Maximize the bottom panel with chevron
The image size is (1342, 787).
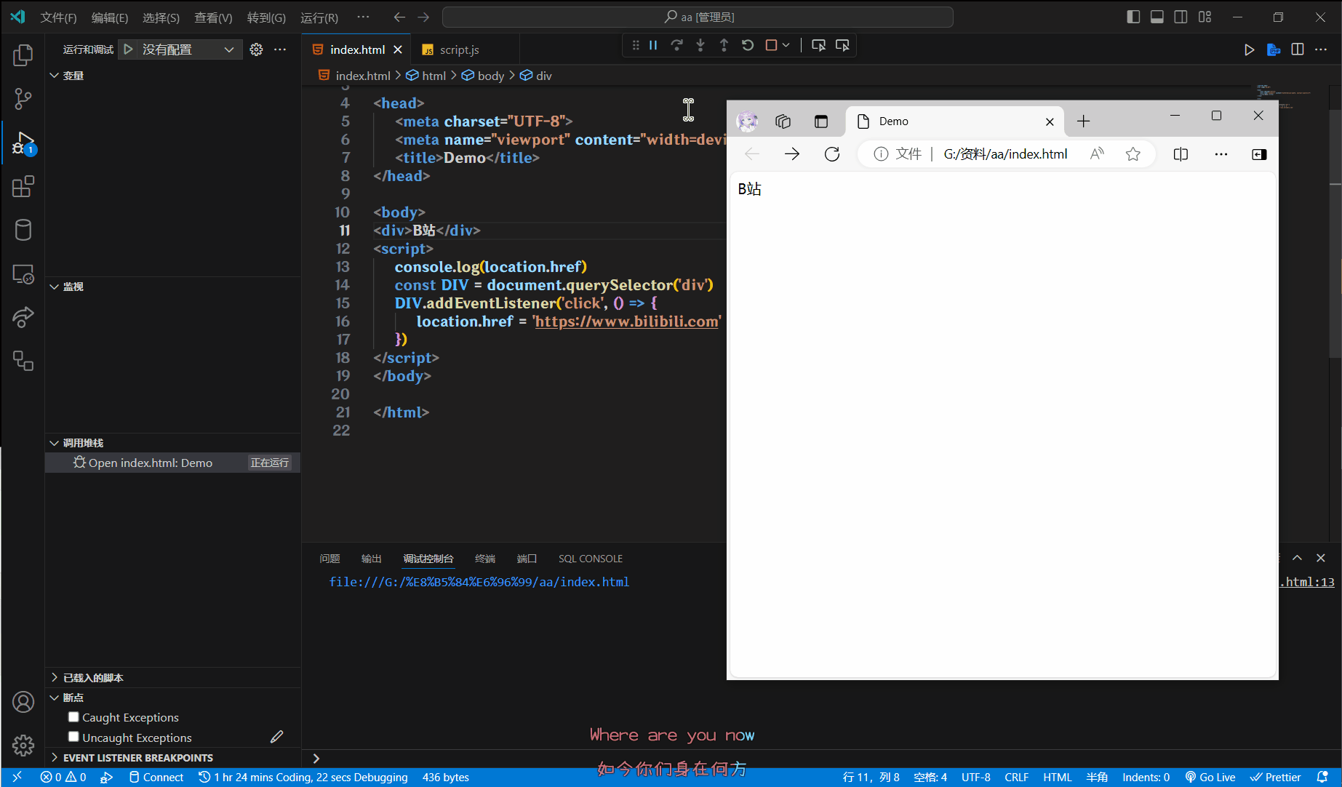click(1297, 558)
